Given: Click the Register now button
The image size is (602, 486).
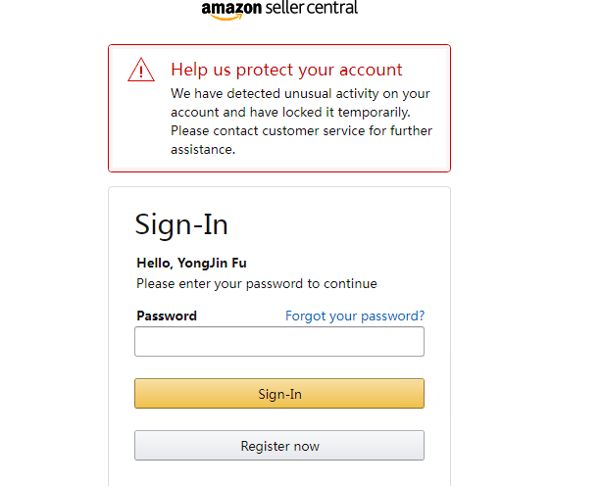Looking at the screenshot, I should (x=279, y=446).
